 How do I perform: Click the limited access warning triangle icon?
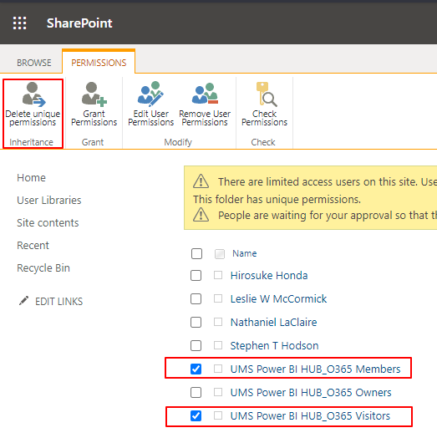pyautogui.click(x=201, y=181)
